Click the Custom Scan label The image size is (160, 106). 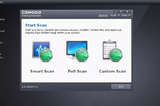(x=112, y=71)
